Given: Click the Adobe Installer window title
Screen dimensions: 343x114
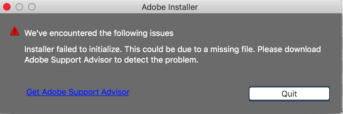Looking at the screenshot, I should click(170, 7).
